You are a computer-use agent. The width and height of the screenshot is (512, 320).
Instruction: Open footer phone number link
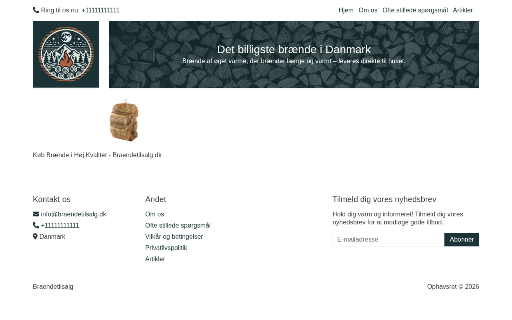click(60, 225)
